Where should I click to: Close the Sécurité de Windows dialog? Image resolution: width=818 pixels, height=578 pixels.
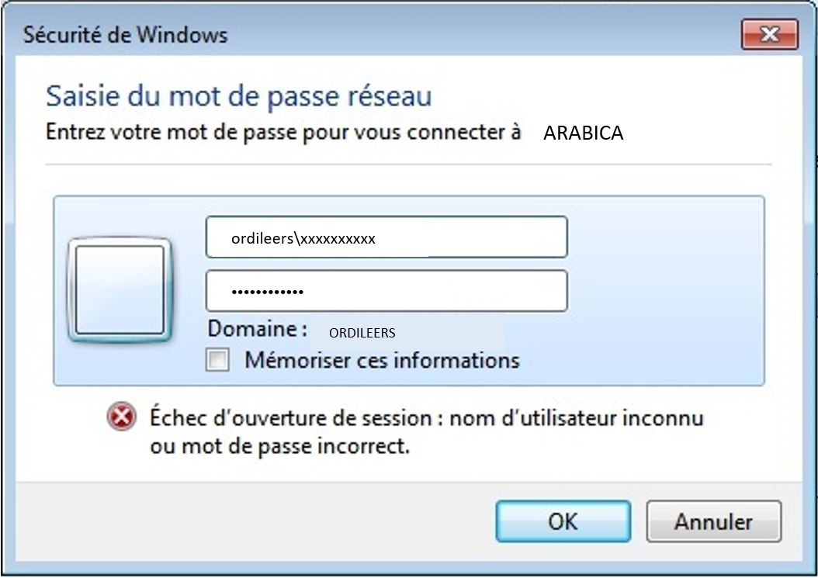(x=769, y=34)
